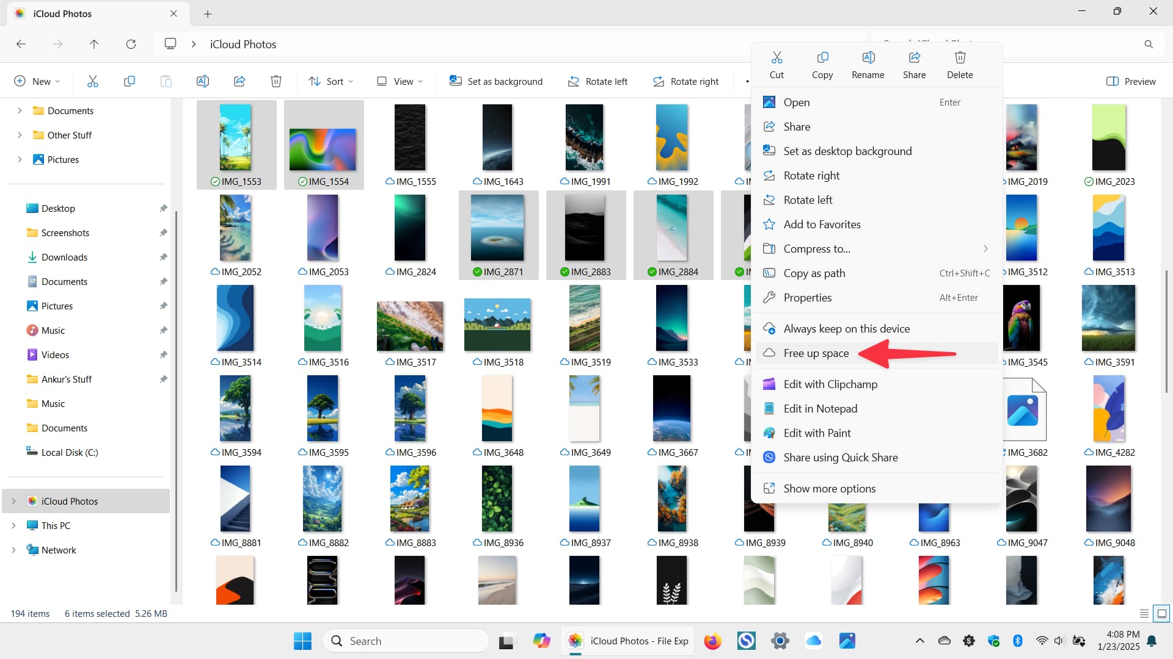
Task: Open notification bell icon
Action: (x=1152, y=641)
